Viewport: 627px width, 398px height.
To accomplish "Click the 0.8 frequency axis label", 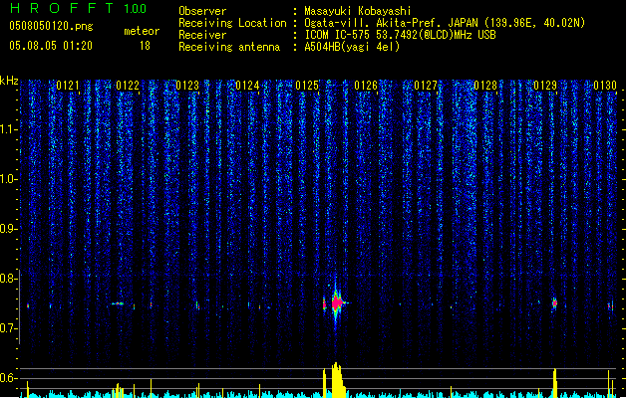I will click(8, 279).
